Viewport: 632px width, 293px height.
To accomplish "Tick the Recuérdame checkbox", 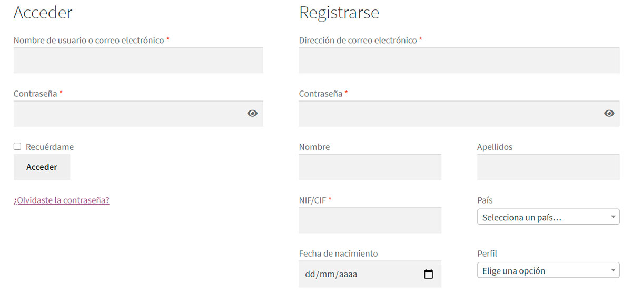I will click(17, 146).
